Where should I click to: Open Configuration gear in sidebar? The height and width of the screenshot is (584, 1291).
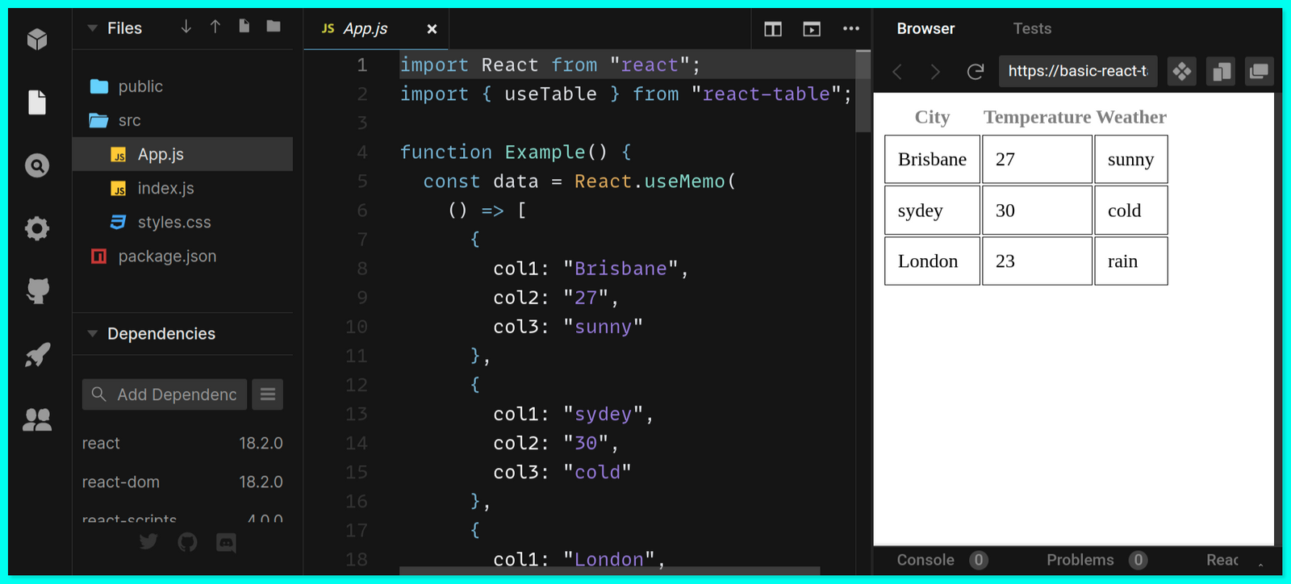coord(37,229)
